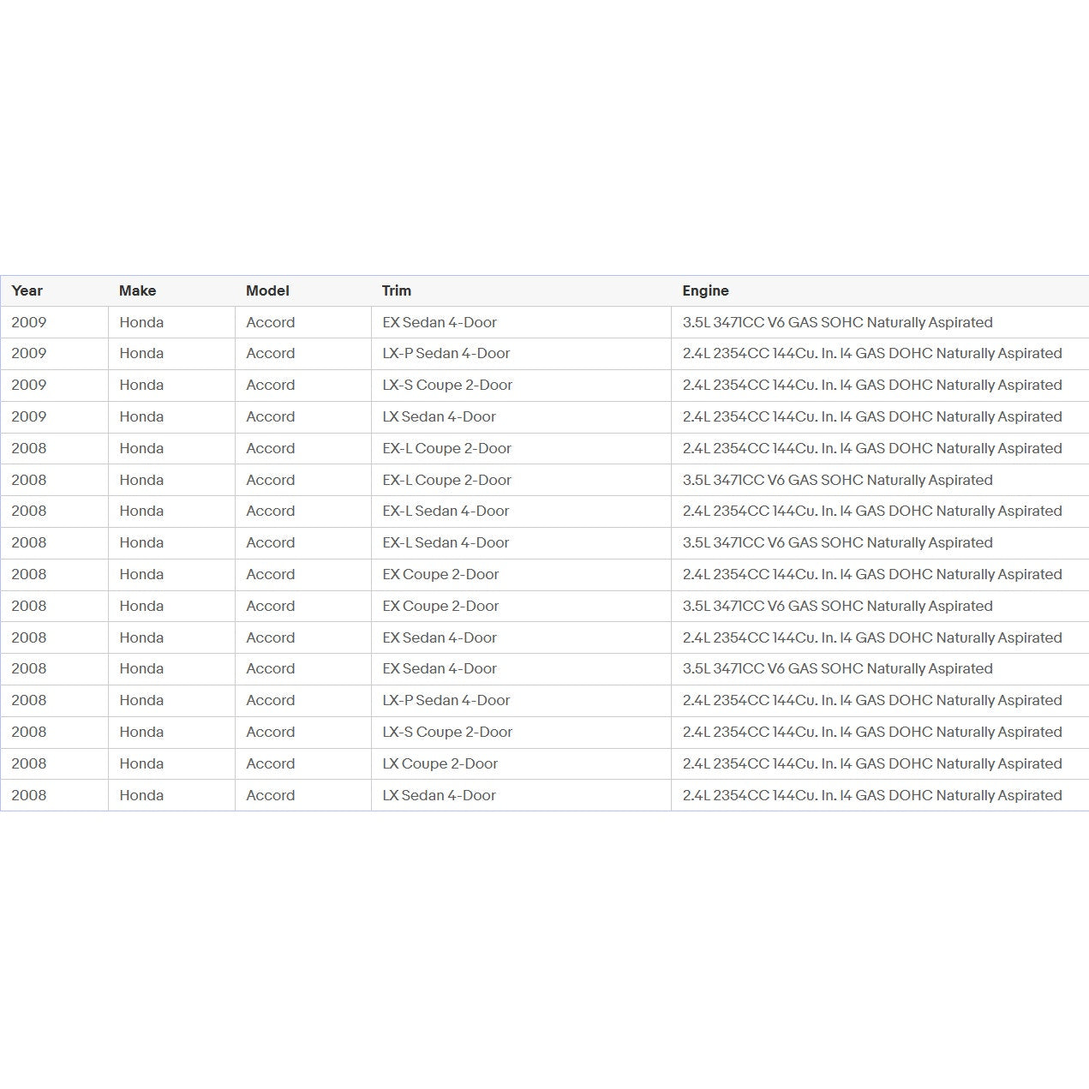1089x1089 pixels.
Task: Select 2009 EX Sedan 4-Door trim cell
Action: click(x=440, y=322)
